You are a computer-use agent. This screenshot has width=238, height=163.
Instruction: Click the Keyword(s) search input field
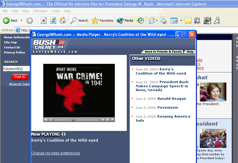click(16, 69)
